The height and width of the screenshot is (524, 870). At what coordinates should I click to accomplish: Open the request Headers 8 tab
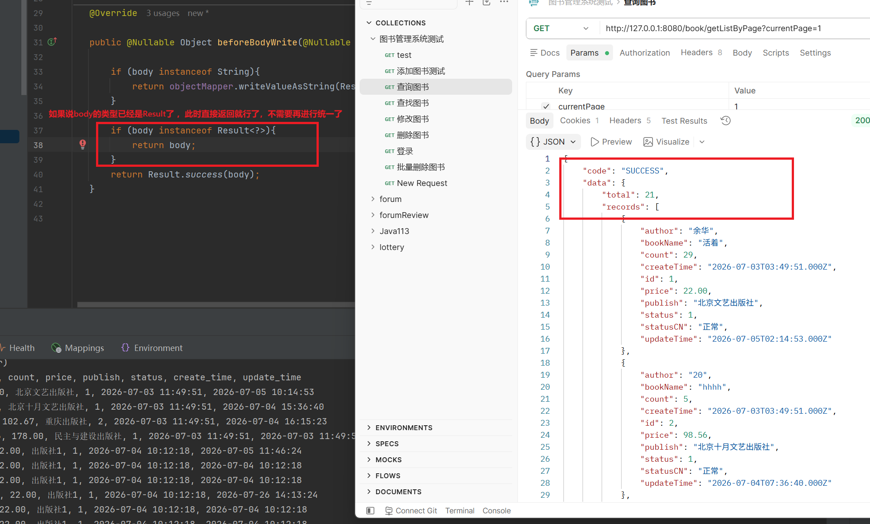[x=701, y=52]
